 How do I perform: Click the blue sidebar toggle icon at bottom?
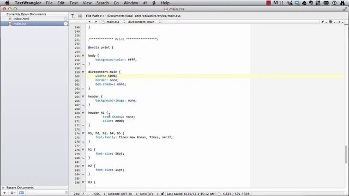21,193
